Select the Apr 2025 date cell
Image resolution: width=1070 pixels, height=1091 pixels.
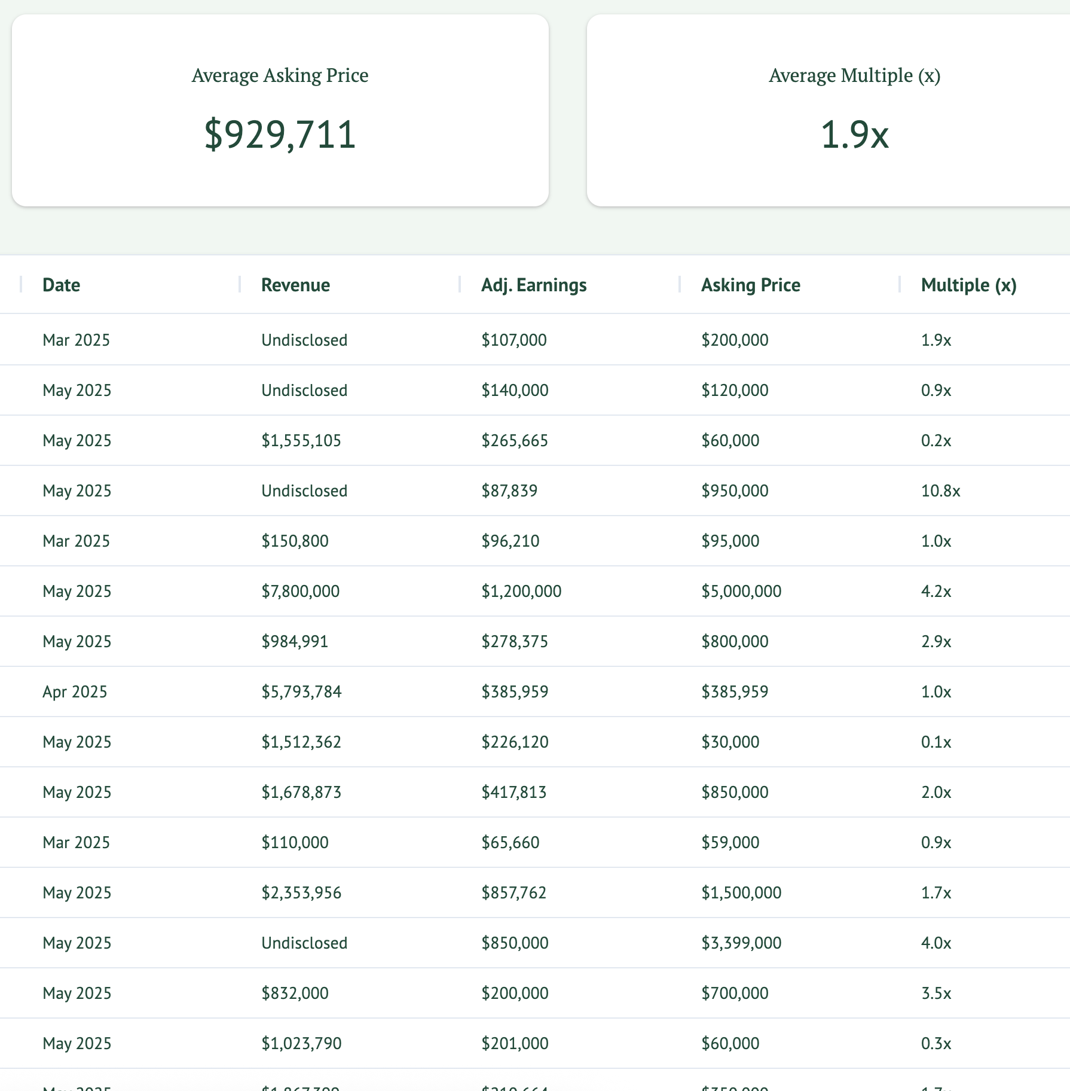point(75,691)
